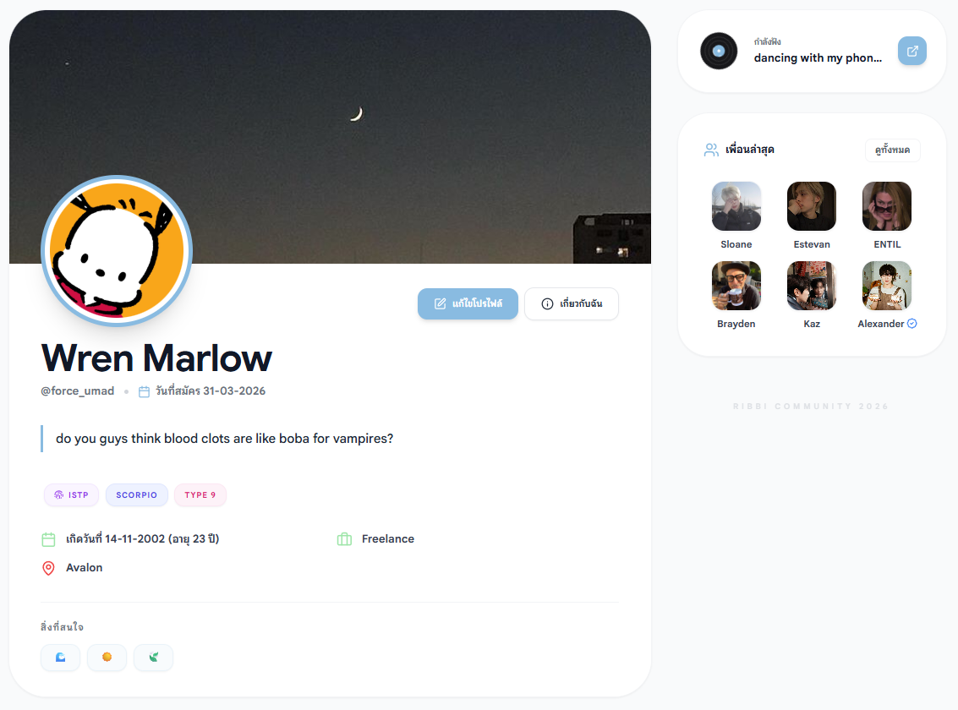
Task: Click the vinyl record icon in the now-playing card
Action: 719,52
